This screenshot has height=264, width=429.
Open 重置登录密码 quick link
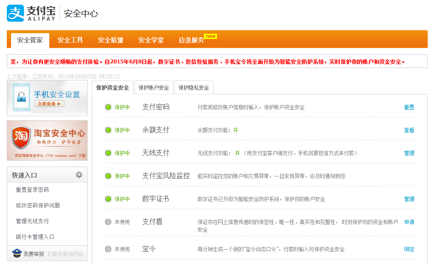[x=32, y=190]
